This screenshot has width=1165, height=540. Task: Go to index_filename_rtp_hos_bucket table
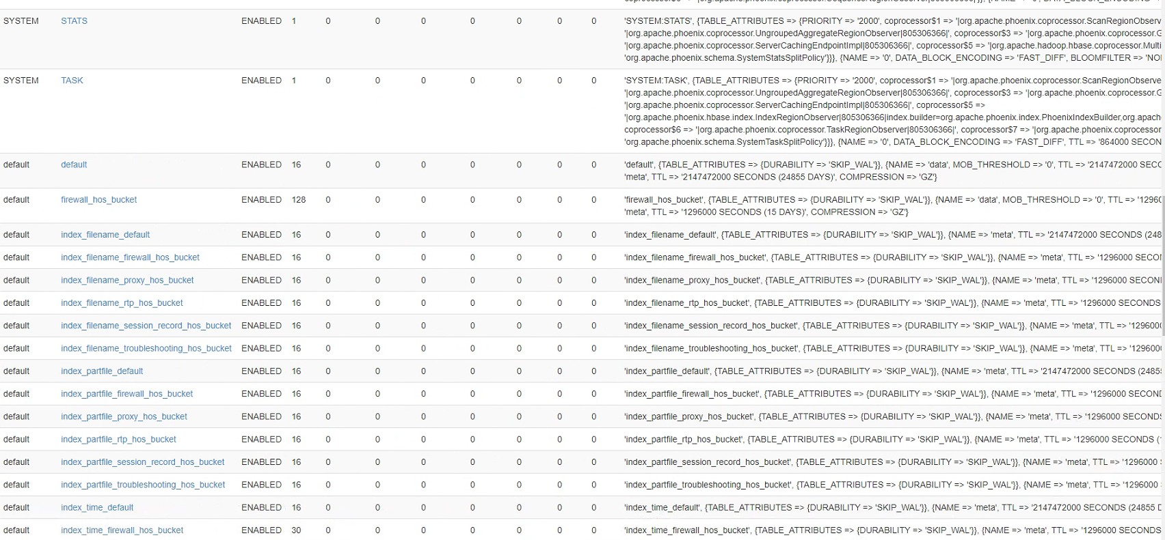122,303
